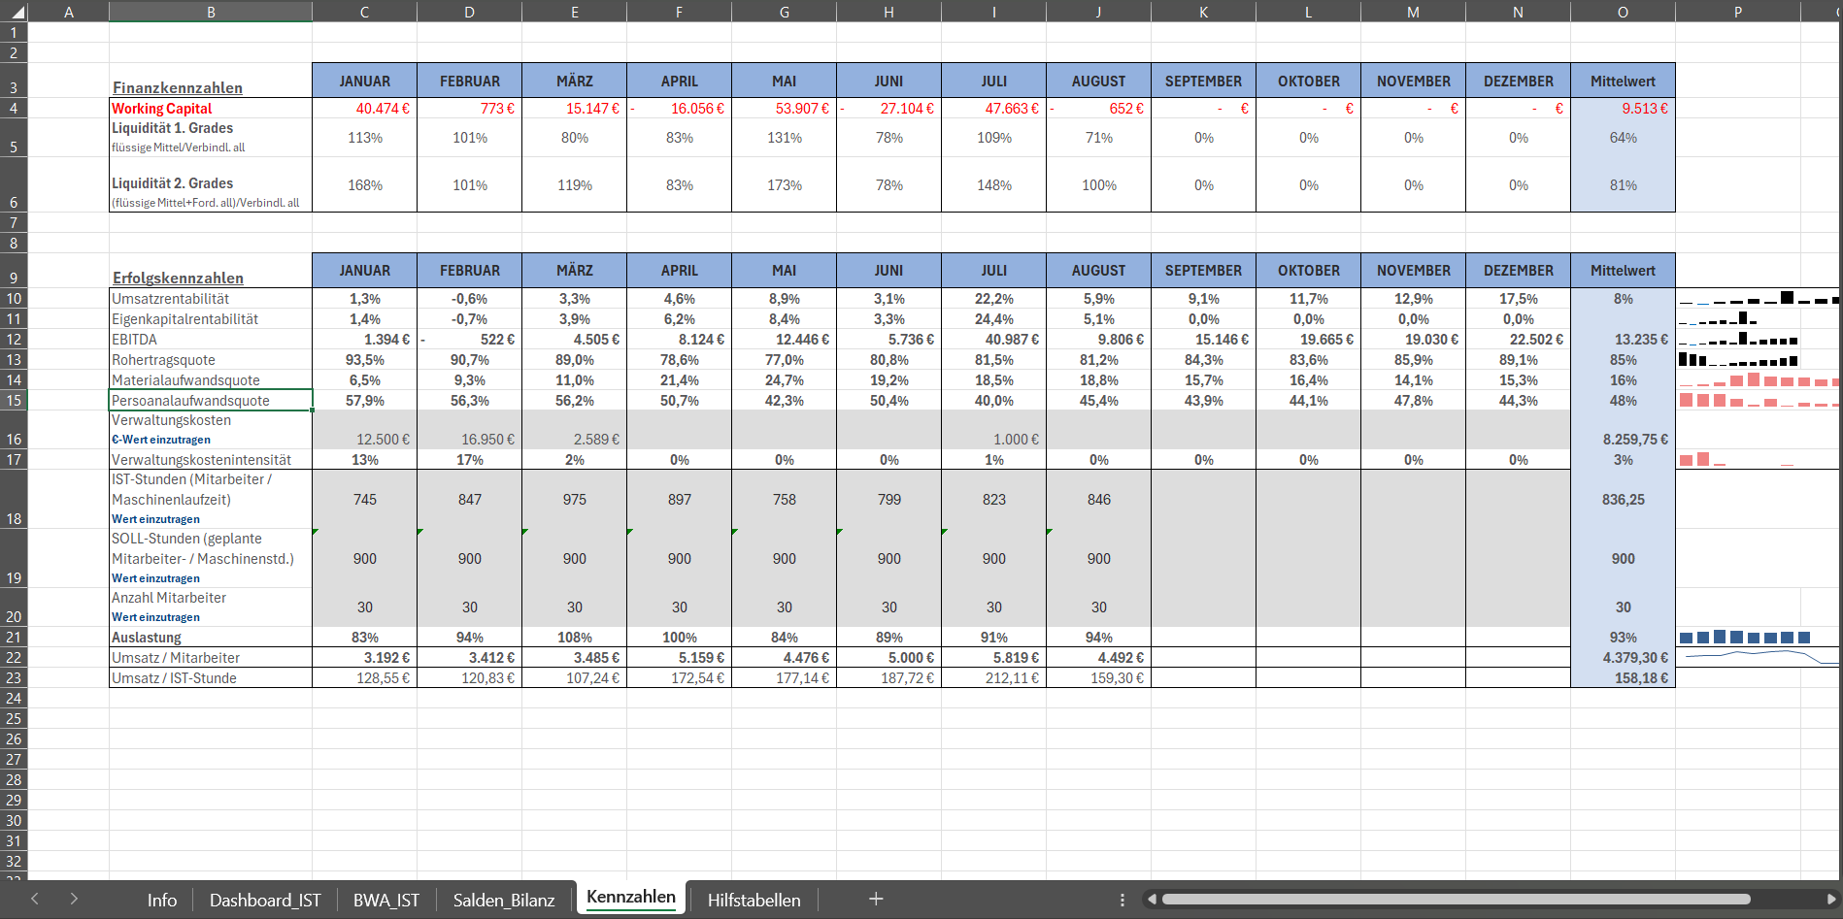Switch to the Info sheet tab
1843x919 pixels.
[162, 900]
